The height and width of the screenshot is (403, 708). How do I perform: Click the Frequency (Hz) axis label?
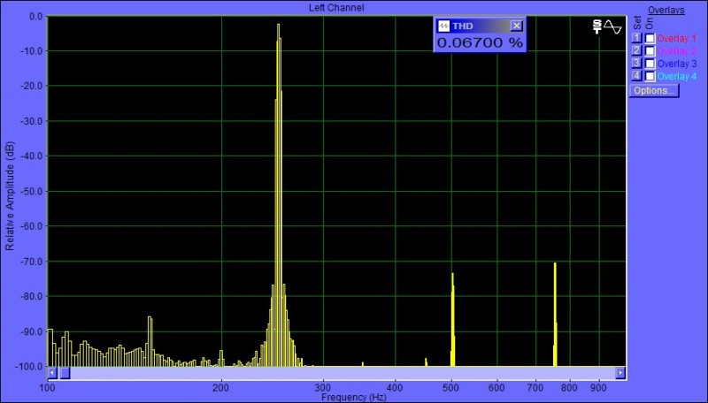click(x=353, y=397)
